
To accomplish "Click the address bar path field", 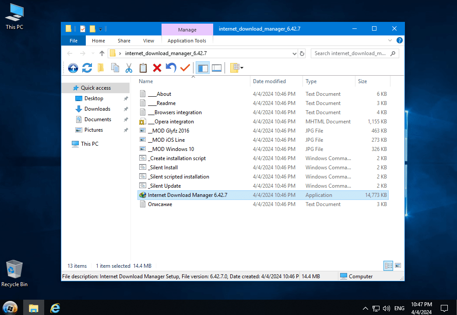I will [x=203, y=53].
